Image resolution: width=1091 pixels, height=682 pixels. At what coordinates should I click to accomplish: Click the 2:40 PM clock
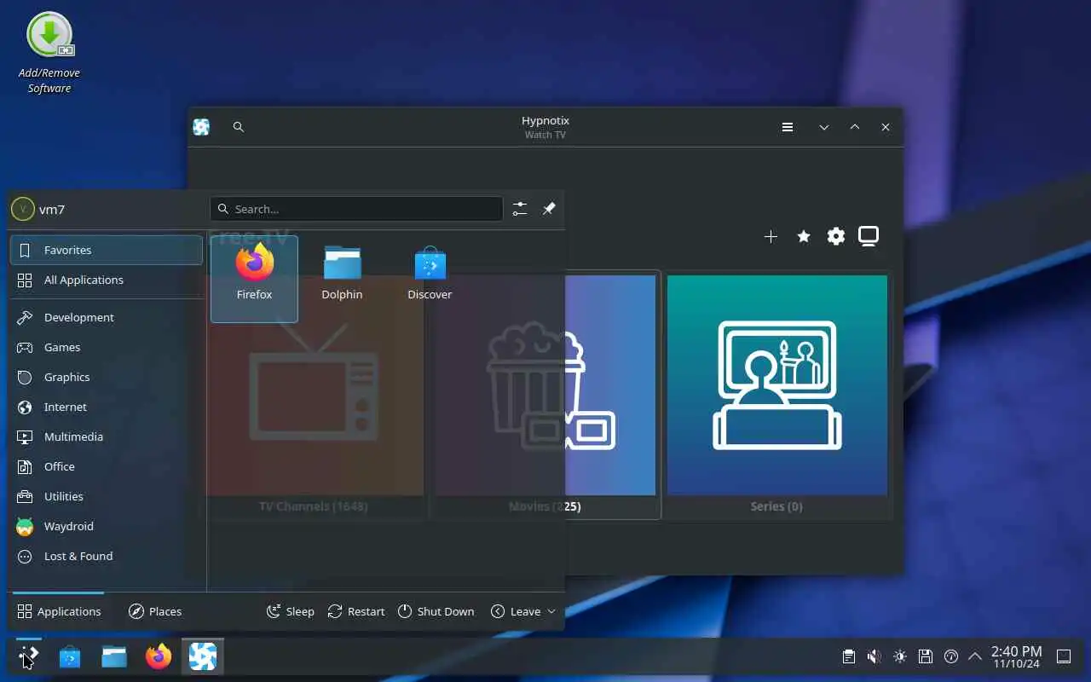(x=1016, y=656)
